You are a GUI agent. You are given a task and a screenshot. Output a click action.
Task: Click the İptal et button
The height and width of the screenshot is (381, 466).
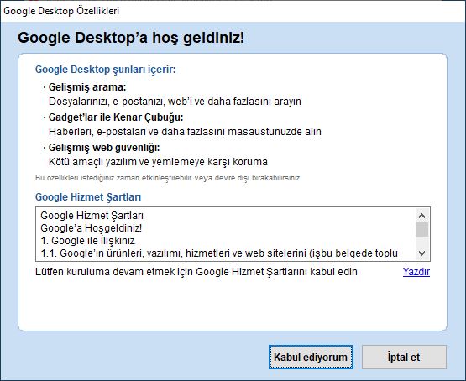tap(404, 357)
